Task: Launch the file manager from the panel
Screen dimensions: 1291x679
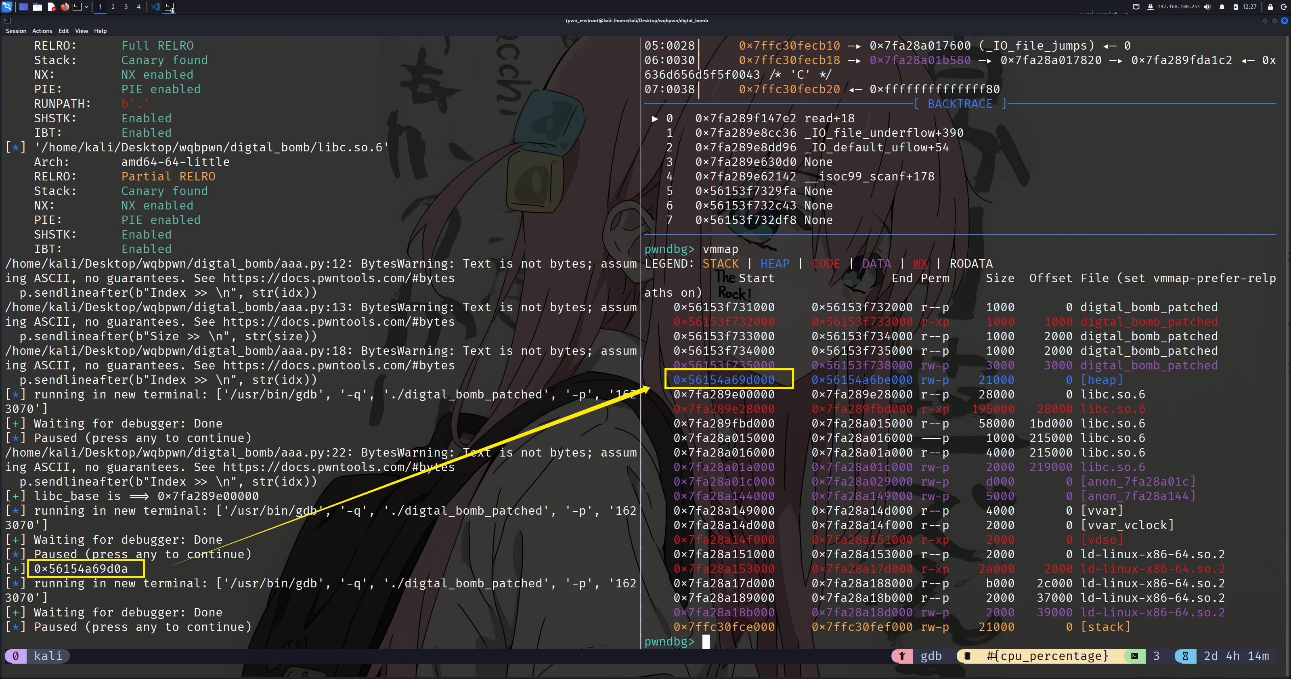Action: (38, 6)
